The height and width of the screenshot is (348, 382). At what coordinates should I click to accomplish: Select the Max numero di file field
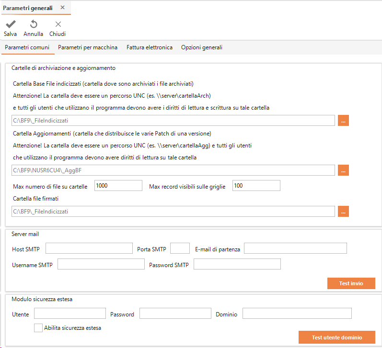click(118, 186)
